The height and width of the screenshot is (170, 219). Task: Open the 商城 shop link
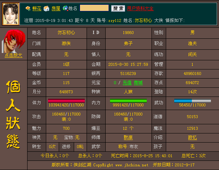[x=138, y=83]
